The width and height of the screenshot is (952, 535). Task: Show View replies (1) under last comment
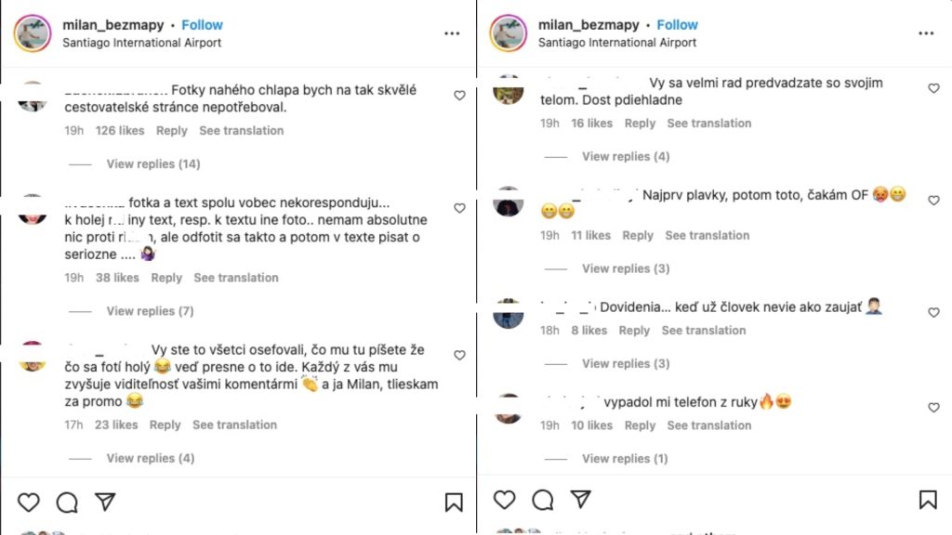click(625, 459)
